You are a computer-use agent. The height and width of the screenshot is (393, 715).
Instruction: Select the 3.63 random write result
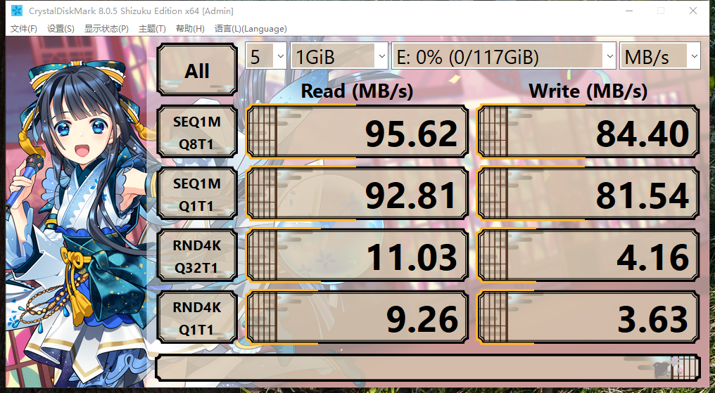588,317
